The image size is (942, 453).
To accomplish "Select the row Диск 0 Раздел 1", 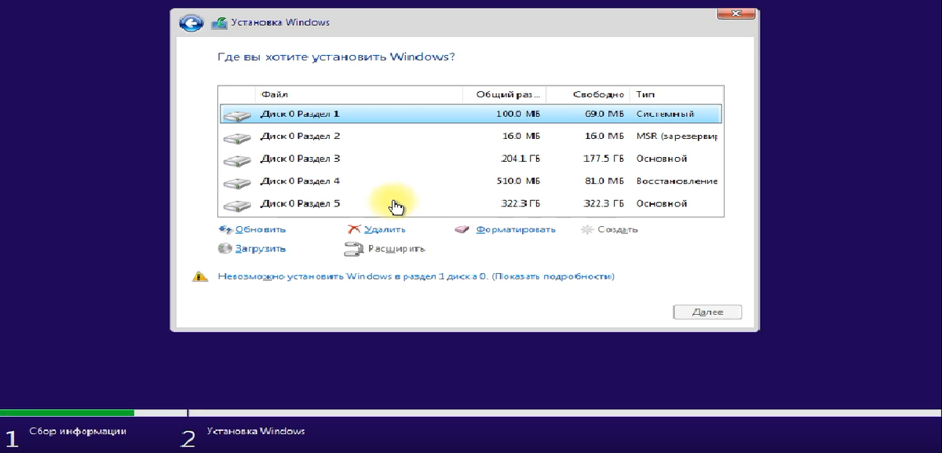I will pyautogui.click(x=471, y=115).
